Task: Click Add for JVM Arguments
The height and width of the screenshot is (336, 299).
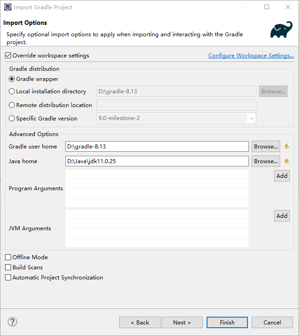Action: click(282, 216)
